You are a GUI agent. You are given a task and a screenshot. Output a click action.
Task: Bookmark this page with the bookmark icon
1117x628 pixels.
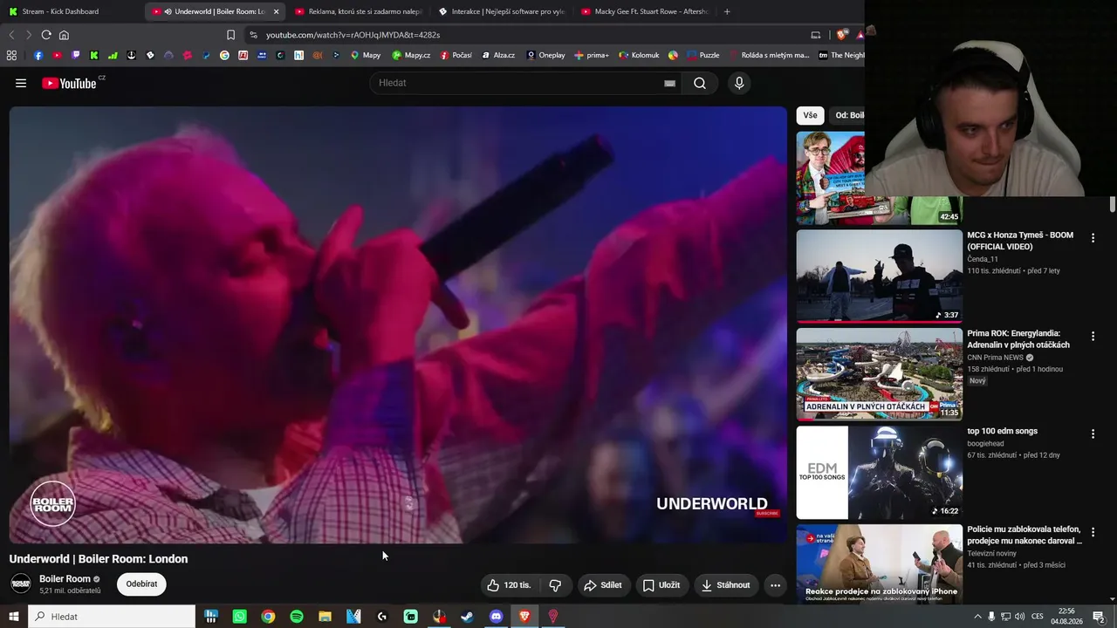pos(230,35)
